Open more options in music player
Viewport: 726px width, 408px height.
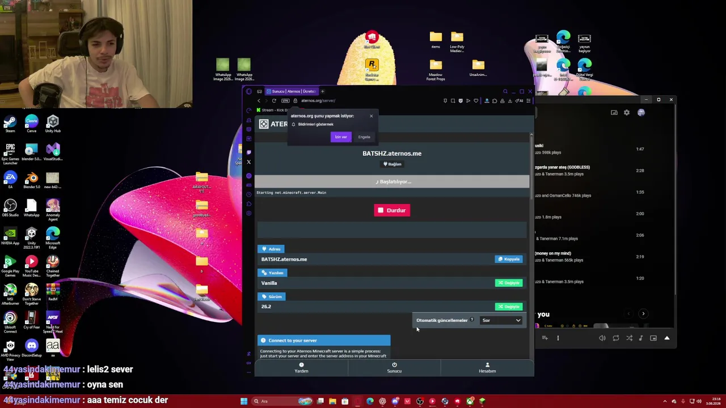pos(558,338)
